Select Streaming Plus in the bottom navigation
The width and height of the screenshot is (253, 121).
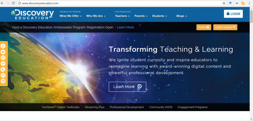click(95, 107)
